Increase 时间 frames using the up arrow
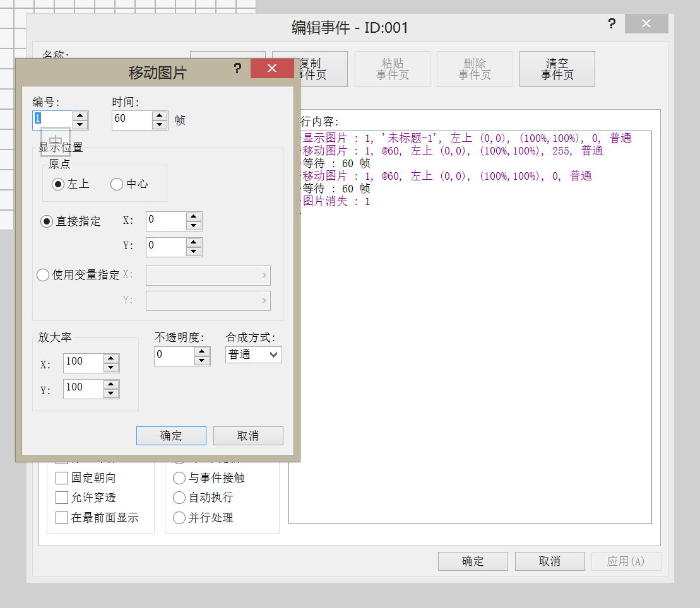Viewport: 700px width, 608px height. [x=159, y=115]
